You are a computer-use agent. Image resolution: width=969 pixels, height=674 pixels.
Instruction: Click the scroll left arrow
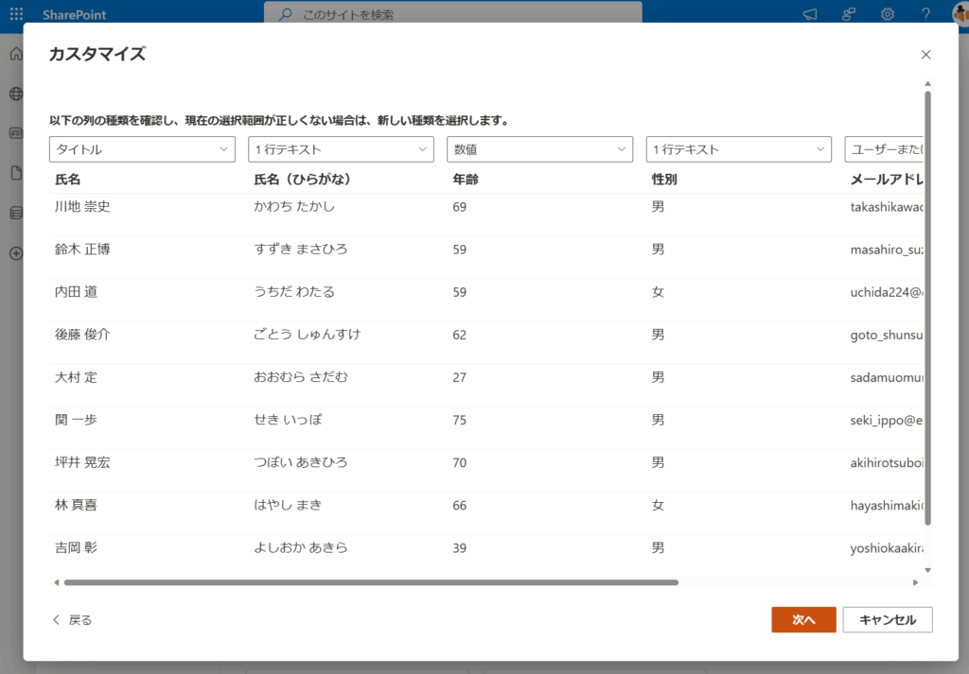pos(56,582)
